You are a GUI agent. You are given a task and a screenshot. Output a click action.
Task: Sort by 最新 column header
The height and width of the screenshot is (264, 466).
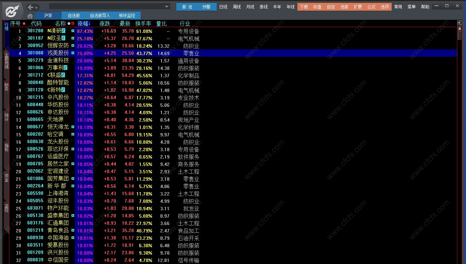tap(125, 24)
